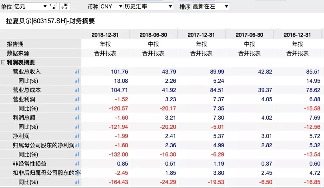324x188 pixels.
Task: Select the 2016-12-31 column header
Action: click(x=297, y=35)
